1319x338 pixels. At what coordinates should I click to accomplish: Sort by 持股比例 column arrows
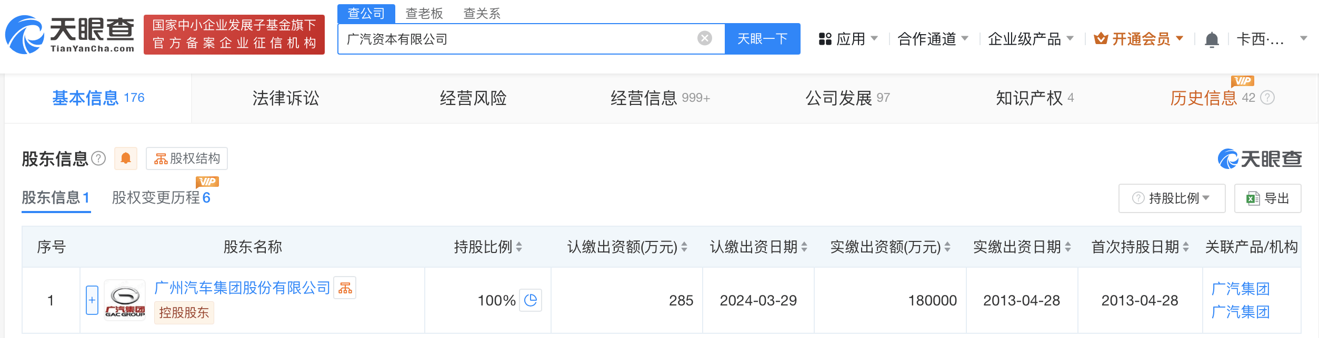(x=519, y=247)
